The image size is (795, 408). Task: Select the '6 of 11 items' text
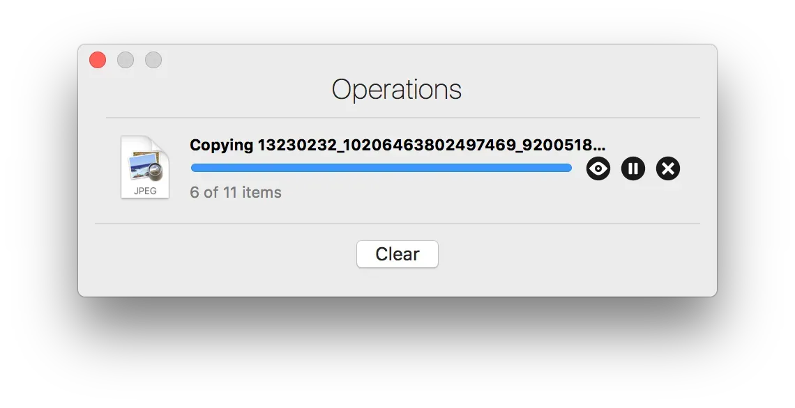pyautogui.click(x=235, y=192)
